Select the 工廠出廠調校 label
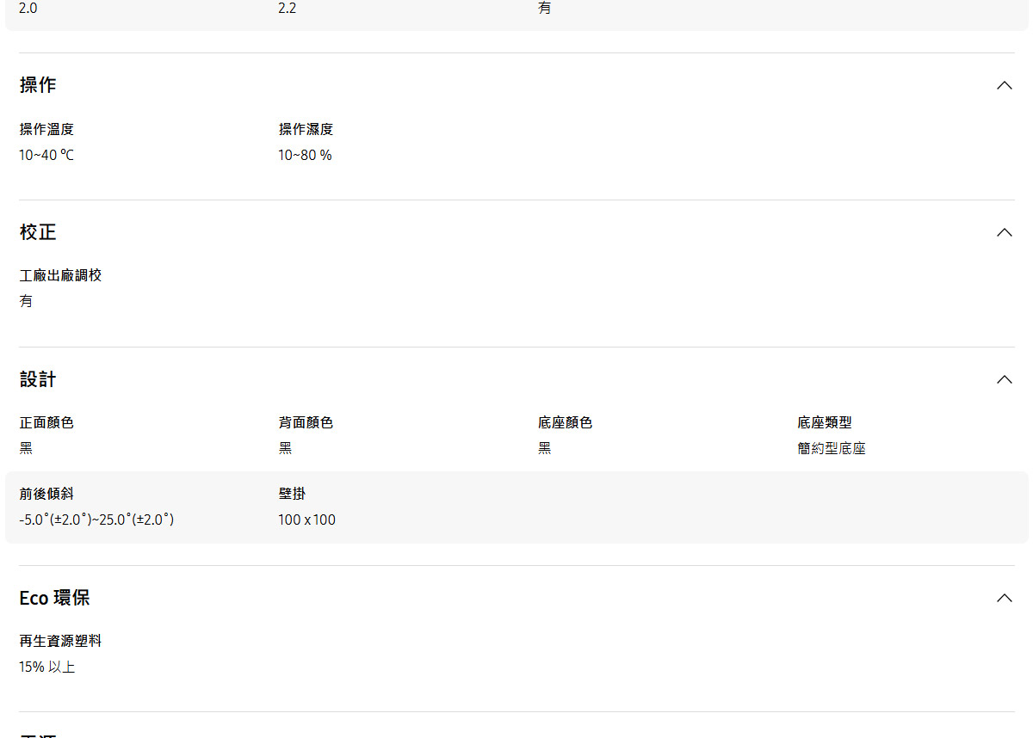1033x738 pixels. (60, 275)
